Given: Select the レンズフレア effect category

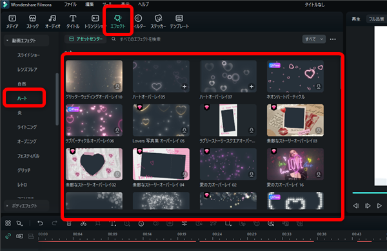Looking at the screenshot, I should click(x=27, y=70).
